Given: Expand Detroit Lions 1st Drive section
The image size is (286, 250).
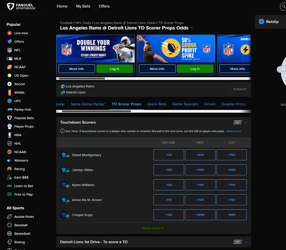Looking at the screenshot, I should click(x=246, y=242).
